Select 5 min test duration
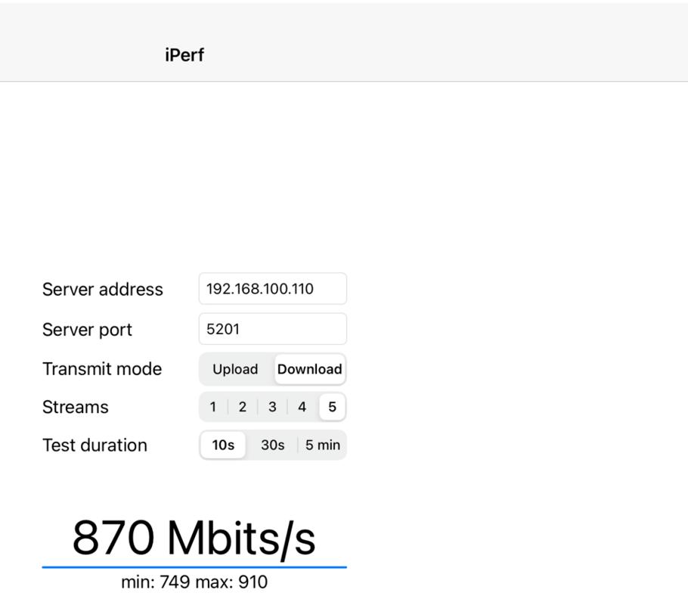Image resolution: width=688 pixels, height=596 pixels. point(323,445)
